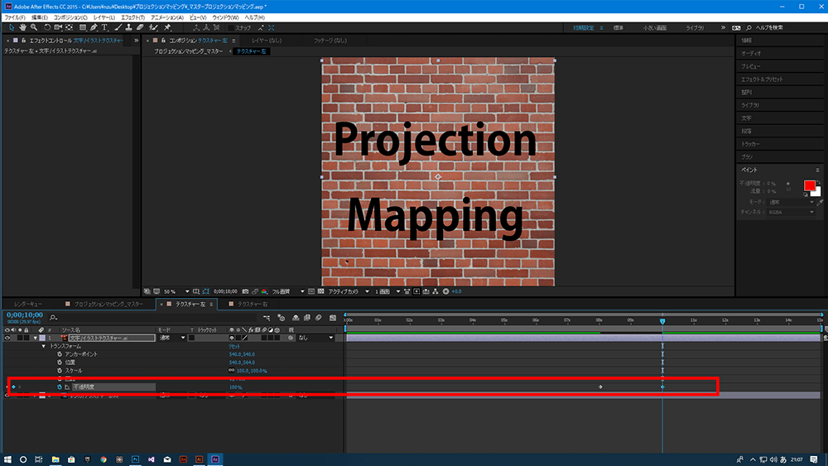Click the composition flowchart icon in viewer
The height and width of the screenshot is (466, 828).
point(436,291)
